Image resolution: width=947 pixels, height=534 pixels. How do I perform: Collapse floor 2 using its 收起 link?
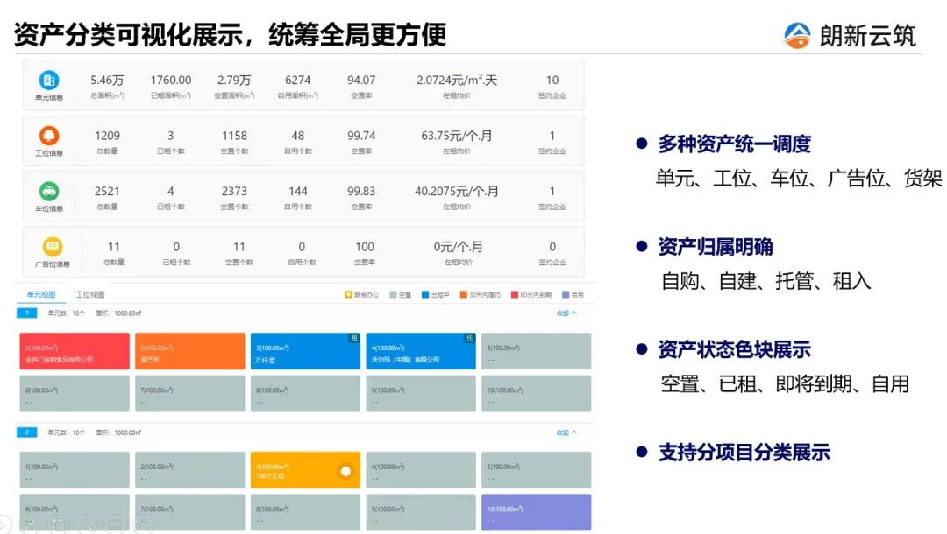point(566,432)
